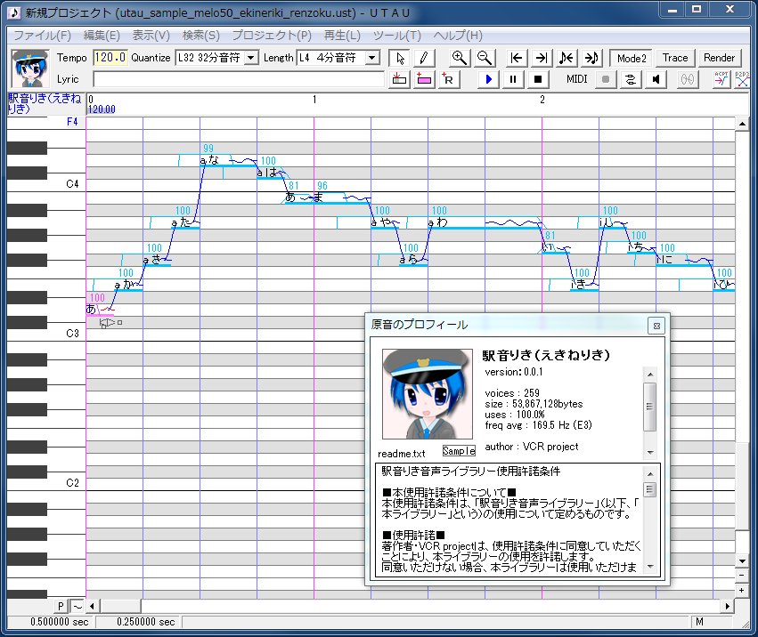Image resolution: width=758 pixels, height=637 pixels.
Task: Click measure marker 1 in the ruler
Action: click(314, 100)
